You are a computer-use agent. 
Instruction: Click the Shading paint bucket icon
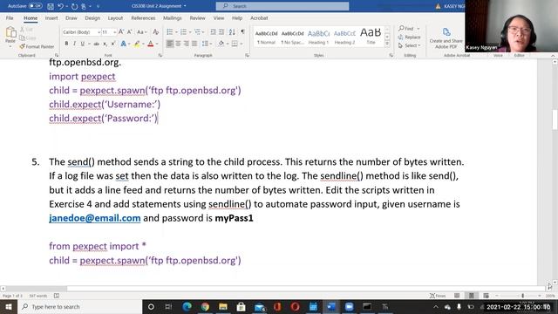[221, 44]
